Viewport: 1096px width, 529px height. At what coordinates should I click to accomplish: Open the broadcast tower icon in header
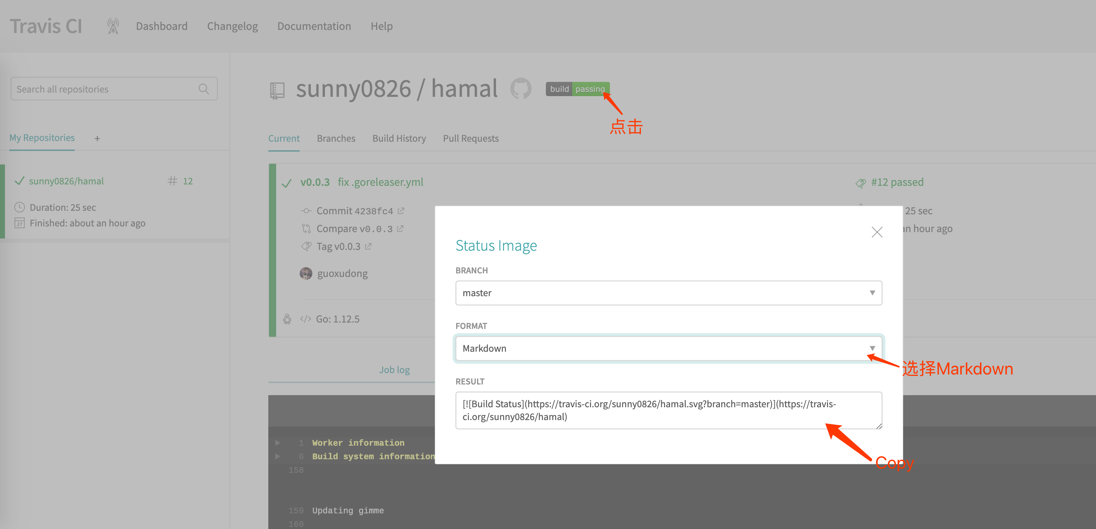(113, 26)
